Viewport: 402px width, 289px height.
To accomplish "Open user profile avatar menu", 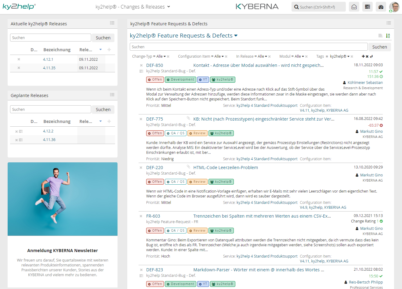I will [x=394, y=7].
